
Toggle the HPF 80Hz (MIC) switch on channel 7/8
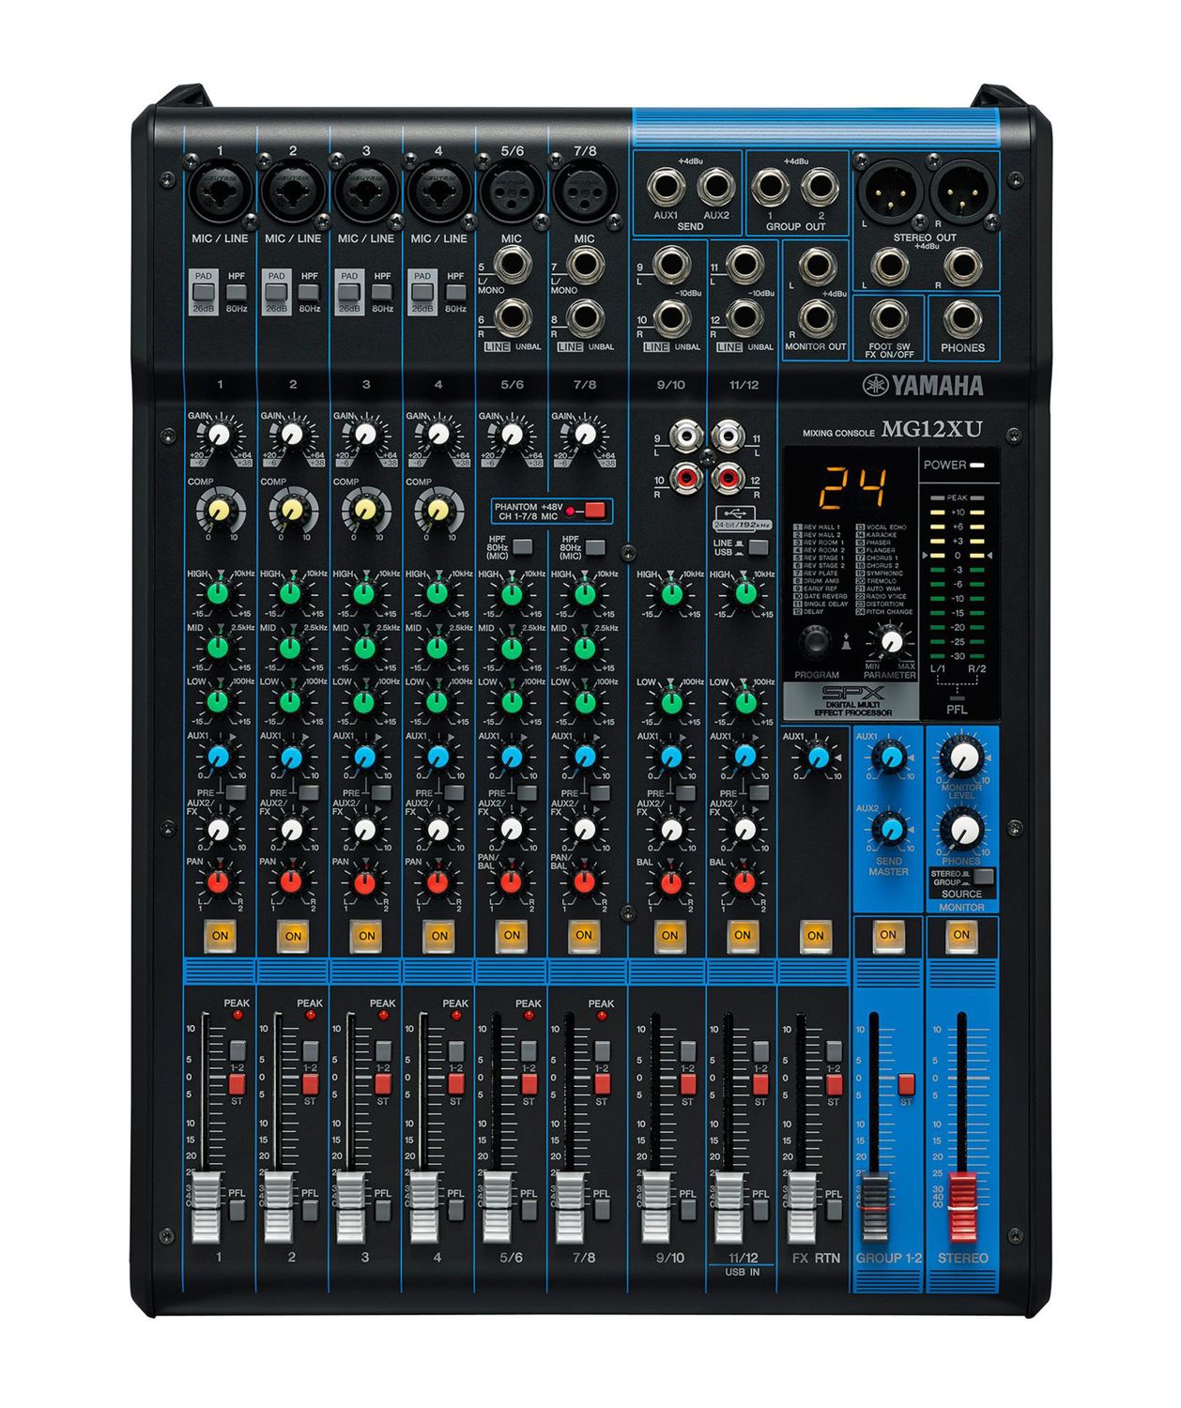pos(595,546)
